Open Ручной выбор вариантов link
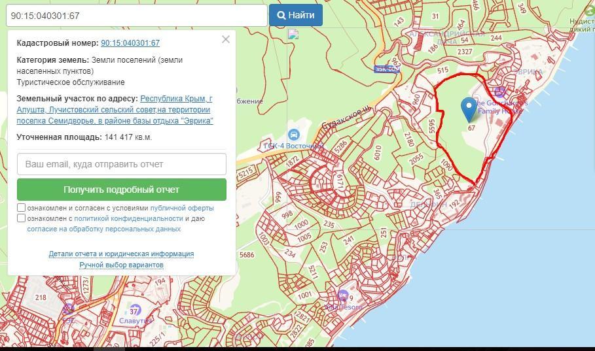 (121, 265)
